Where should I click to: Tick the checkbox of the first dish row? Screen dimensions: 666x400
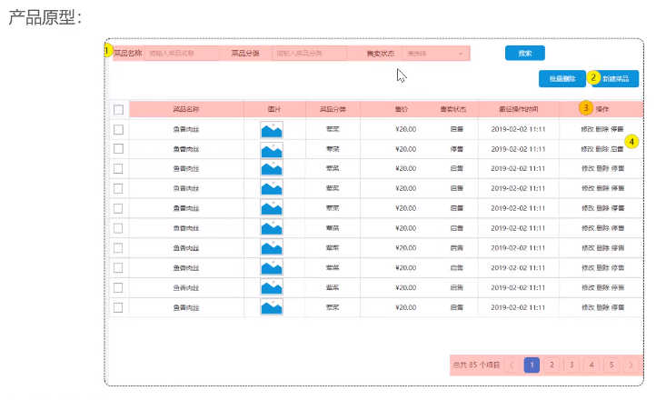(x=118, y=129)
